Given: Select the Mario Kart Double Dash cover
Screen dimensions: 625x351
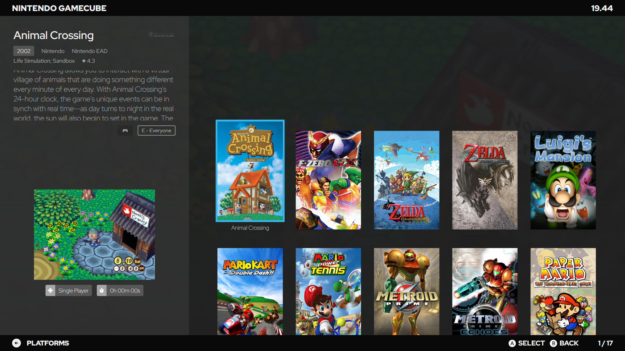Looking at the screenshot, I should 250,292.
